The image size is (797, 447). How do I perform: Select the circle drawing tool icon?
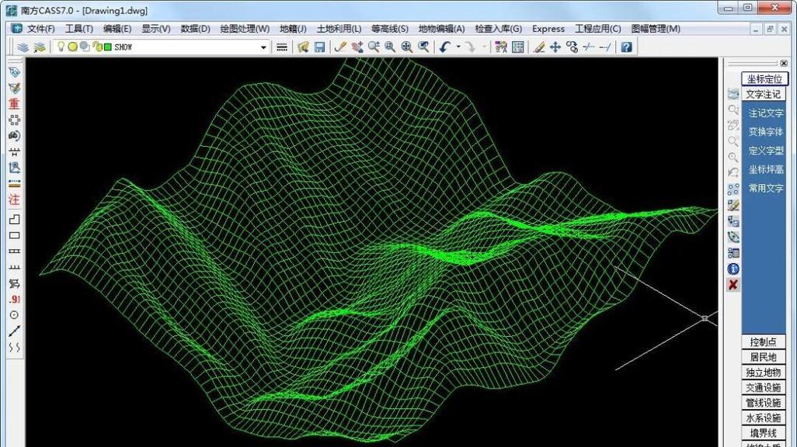click(x=14, y=315)
